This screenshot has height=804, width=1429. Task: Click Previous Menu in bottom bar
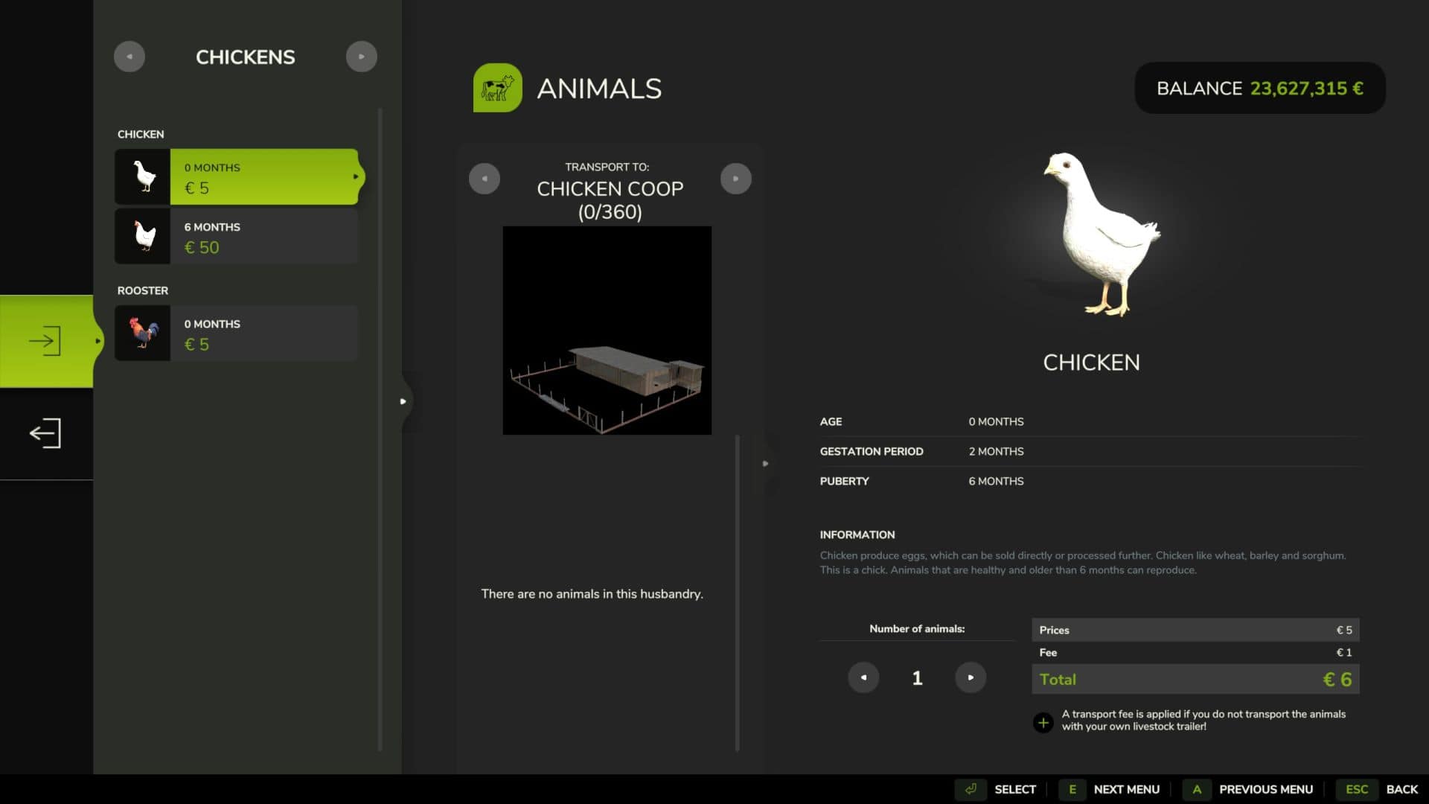[x=1265, y=789]
